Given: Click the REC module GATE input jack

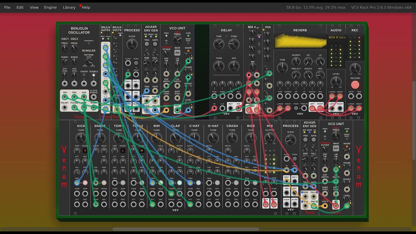Looking at the screenshot, I should (351, 96).
